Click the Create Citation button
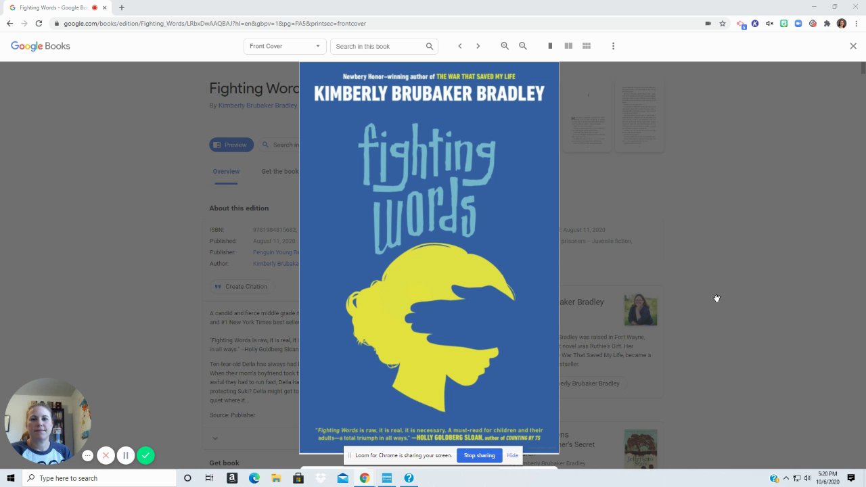Image resolution: width=866 pixels, height=487 pixels. tap(241, 287)
